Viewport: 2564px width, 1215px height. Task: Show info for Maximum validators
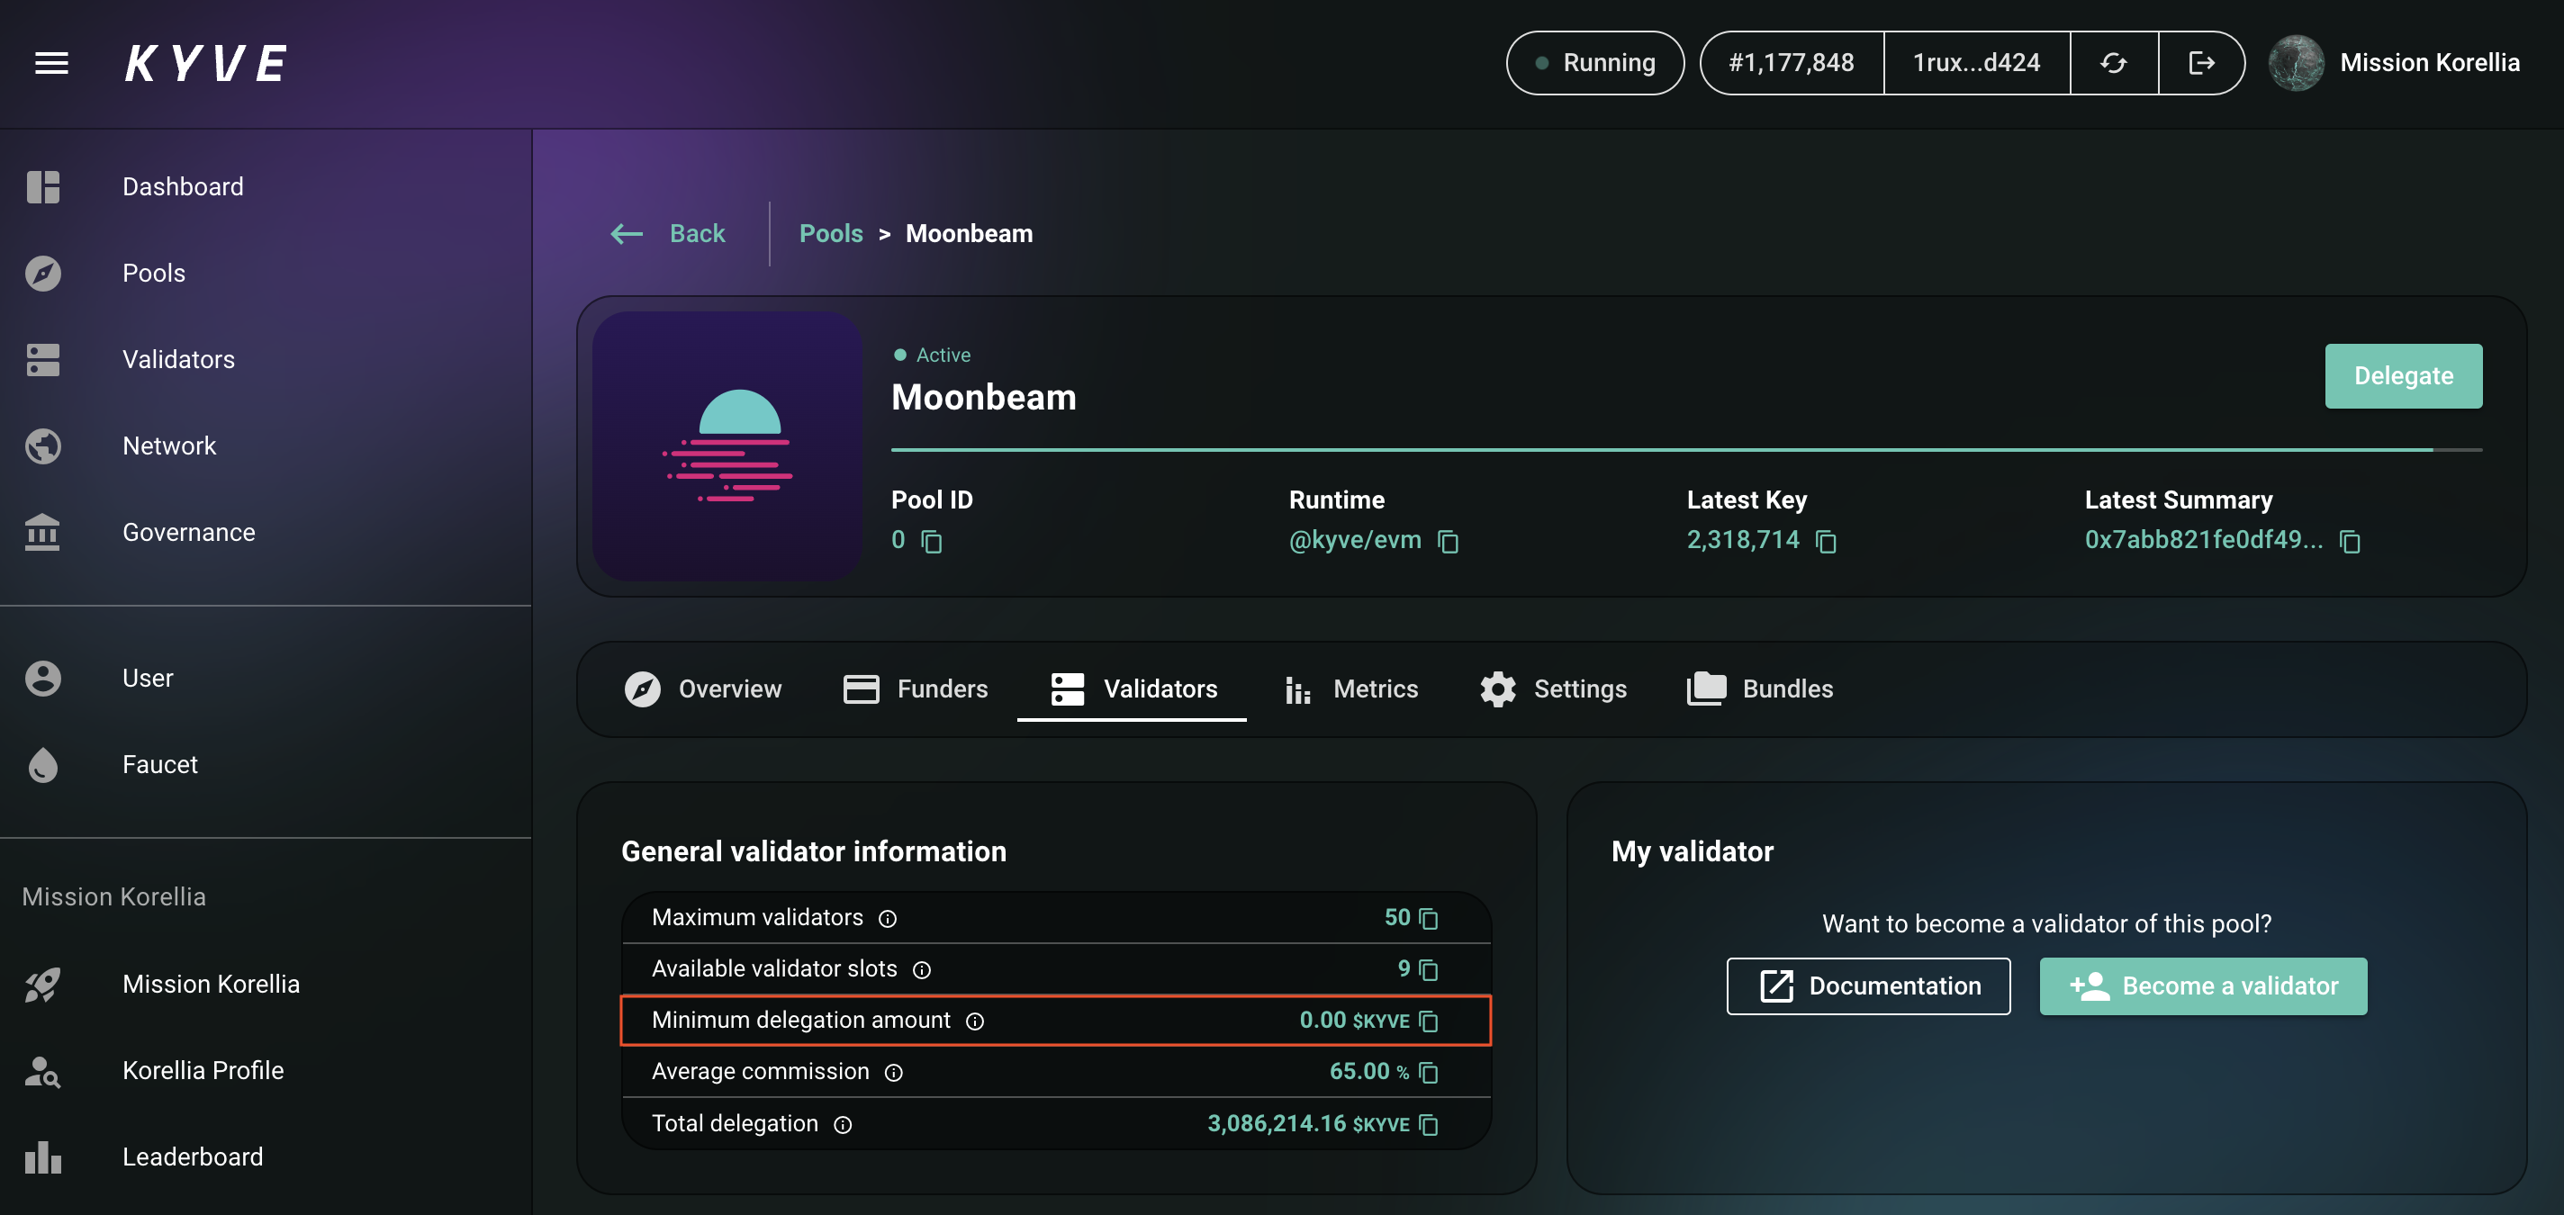coord(887,919)
